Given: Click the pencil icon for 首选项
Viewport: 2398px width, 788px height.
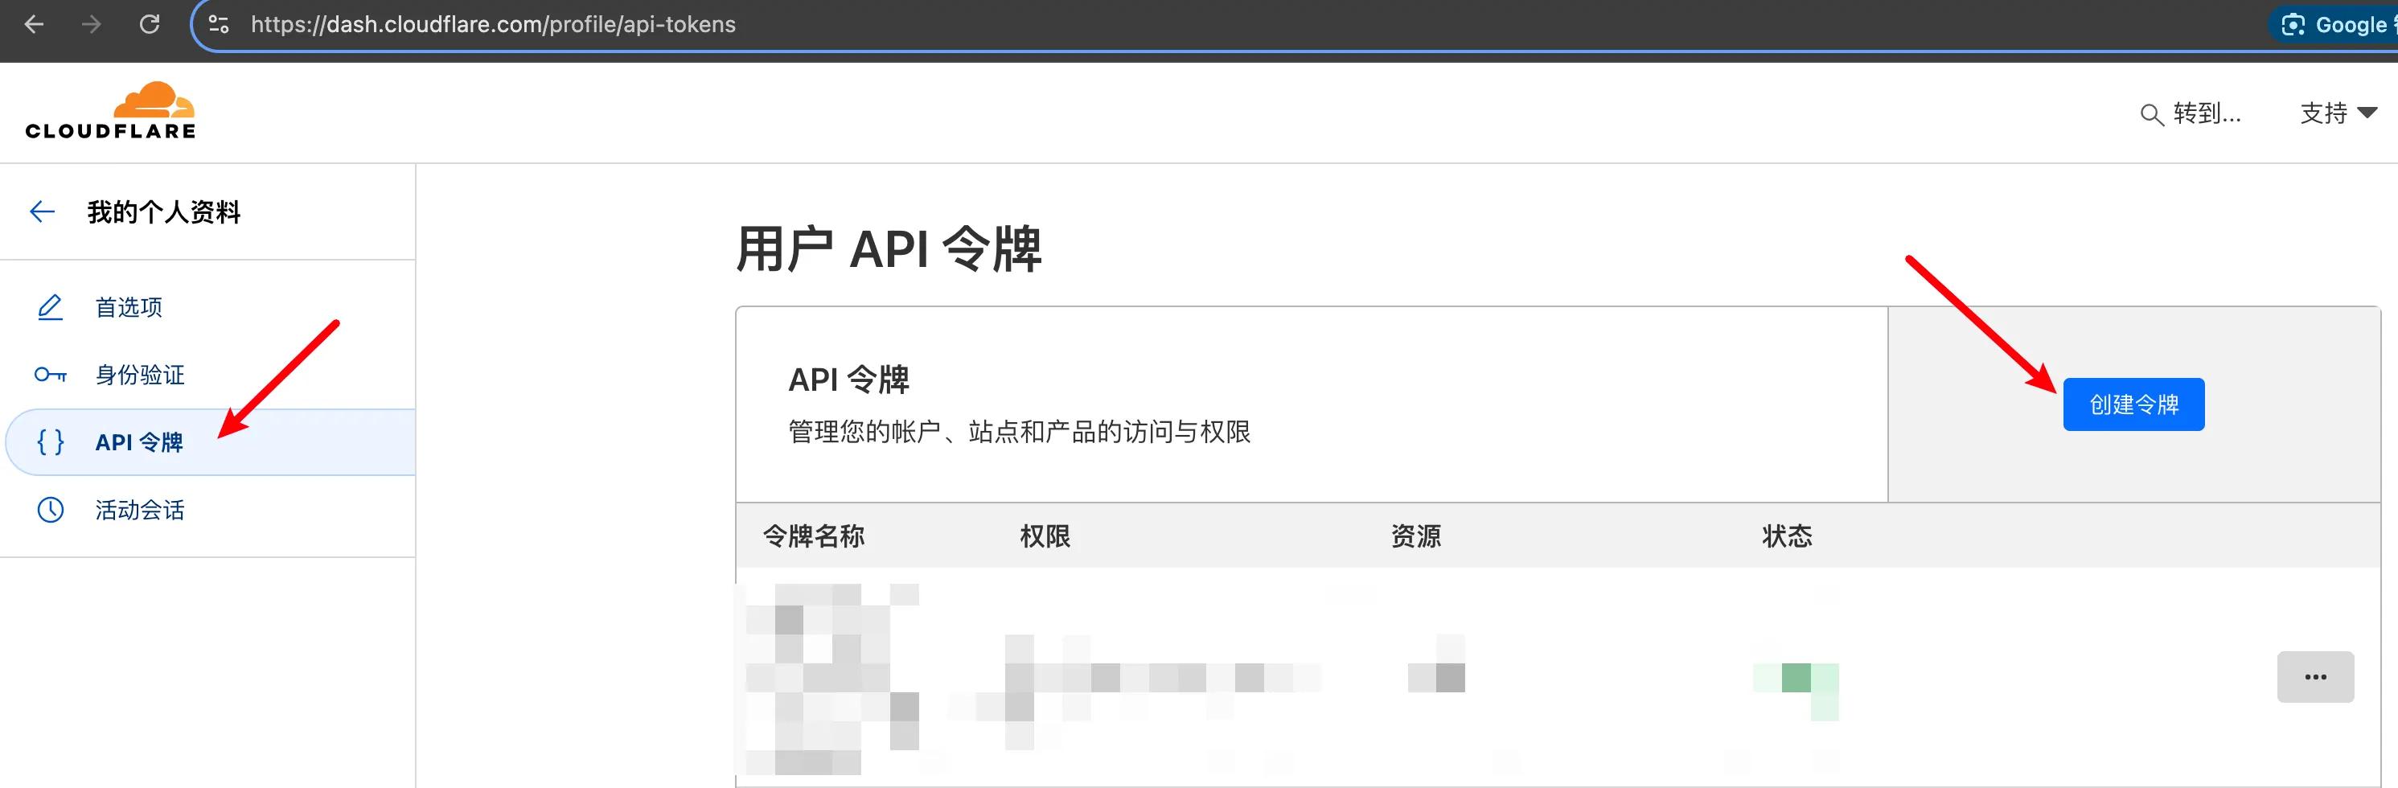Looking at the screenshot, I should coord(51,307).
